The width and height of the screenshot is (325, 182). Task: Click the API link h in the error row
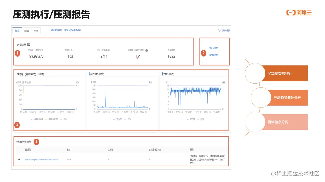(149, 160)
